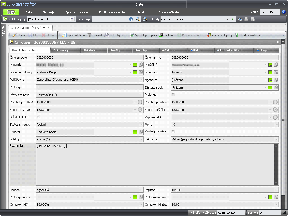Switch to the Dokumenty tab
This screenshot has width=288, height=216.
[x=66, y=50]
